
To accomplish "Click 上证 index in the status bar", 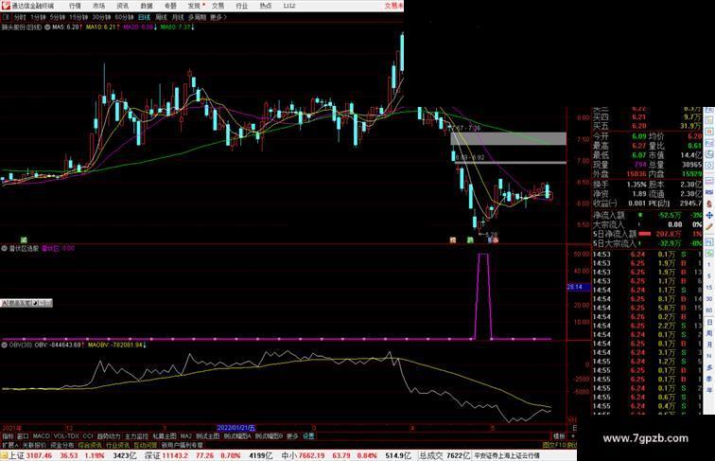I will [x=17, y=455].
